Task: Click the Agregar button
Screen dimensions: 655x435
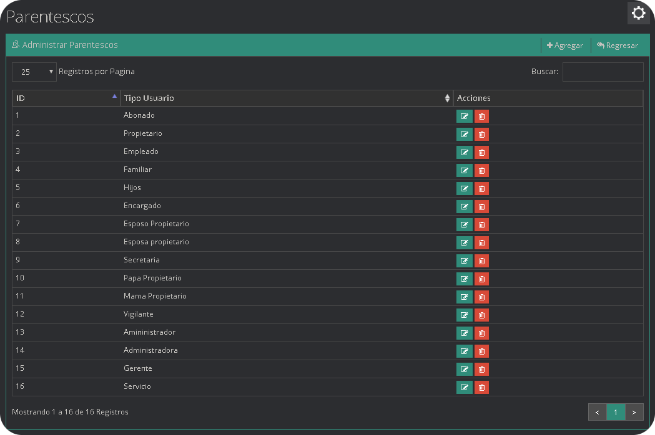Action: coord(565,45)
